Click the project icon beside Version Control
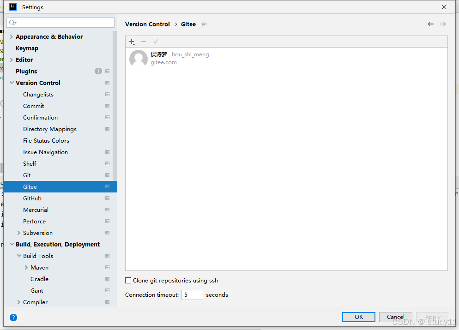 108,83
